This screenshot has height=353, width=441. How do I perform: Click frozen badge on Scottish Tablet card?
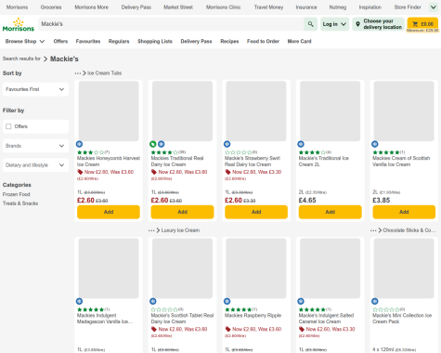[153, 301]
